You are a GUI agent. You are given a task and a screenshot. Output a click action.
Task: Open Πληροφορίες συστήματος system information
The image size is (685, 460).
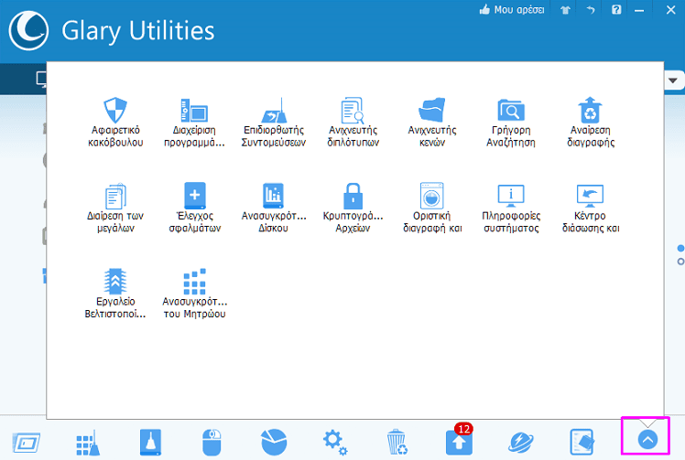coord(511,209)
